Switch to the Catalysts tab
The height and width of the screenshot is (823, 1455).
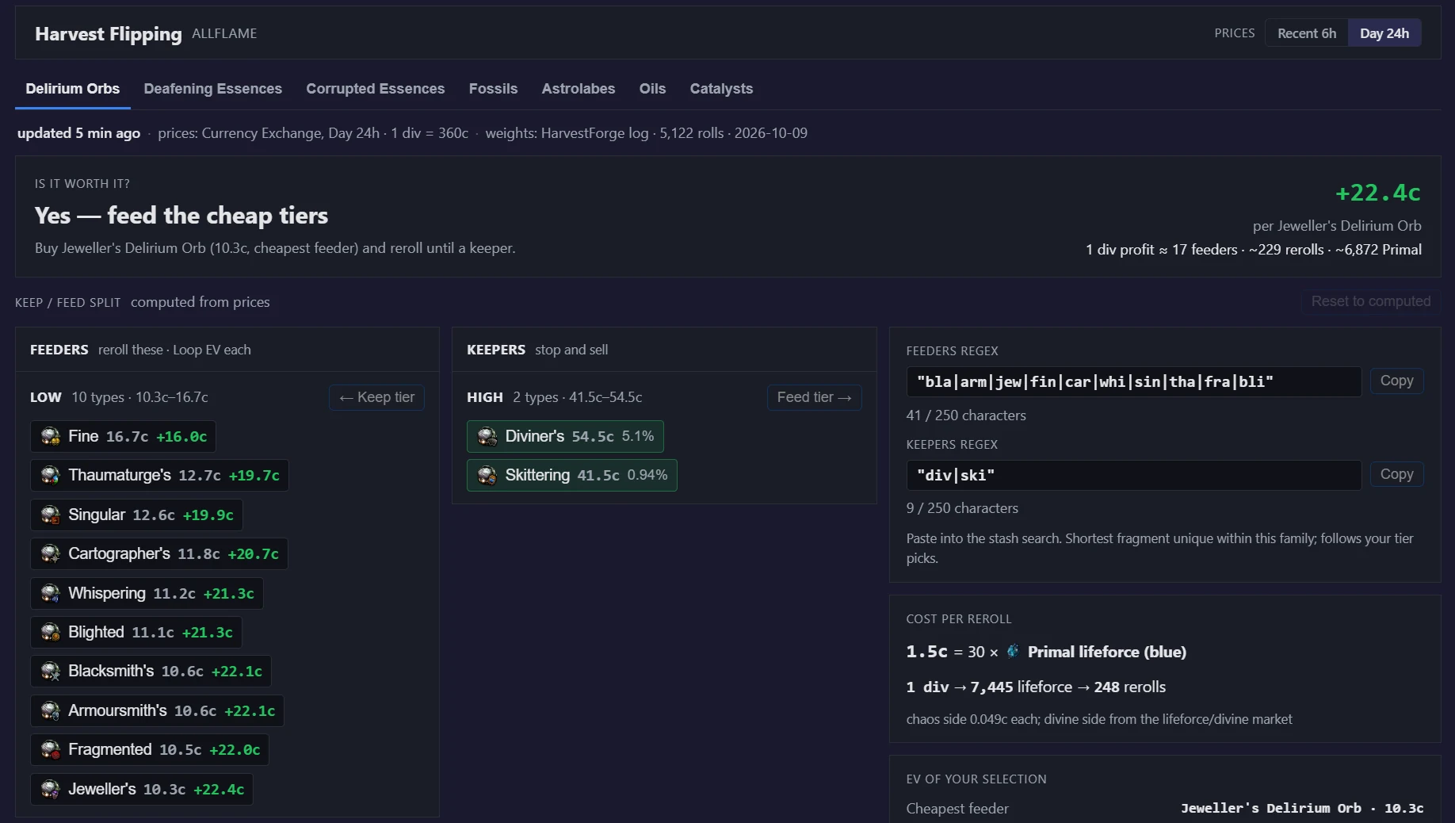click(721, 89)
